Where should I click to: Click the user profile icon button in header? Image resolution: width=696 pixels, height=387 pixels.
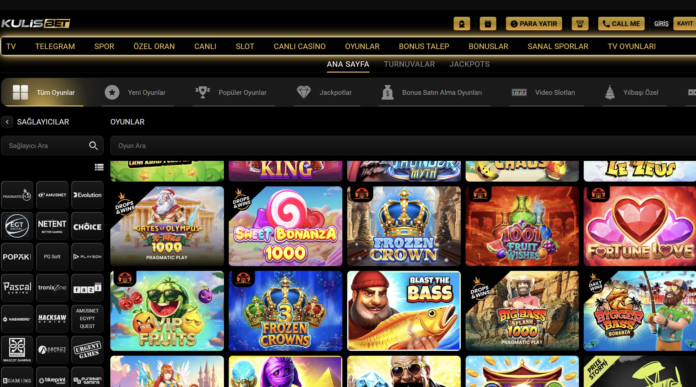click(462, 24)
